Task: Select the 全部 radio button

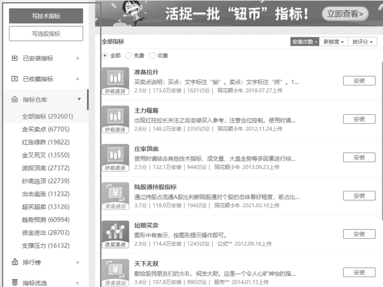Action: (x=105, y=55)
